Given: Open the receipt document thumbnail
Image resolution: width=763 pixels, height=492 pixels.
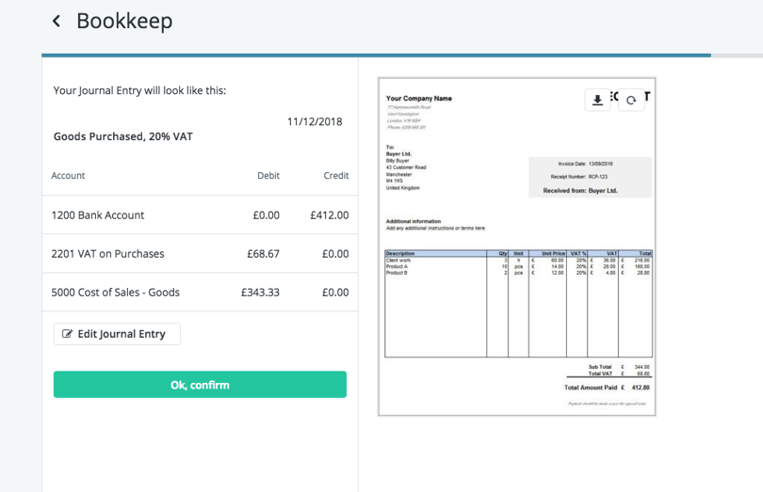Looking at the screenshot, I should (517, 247).
